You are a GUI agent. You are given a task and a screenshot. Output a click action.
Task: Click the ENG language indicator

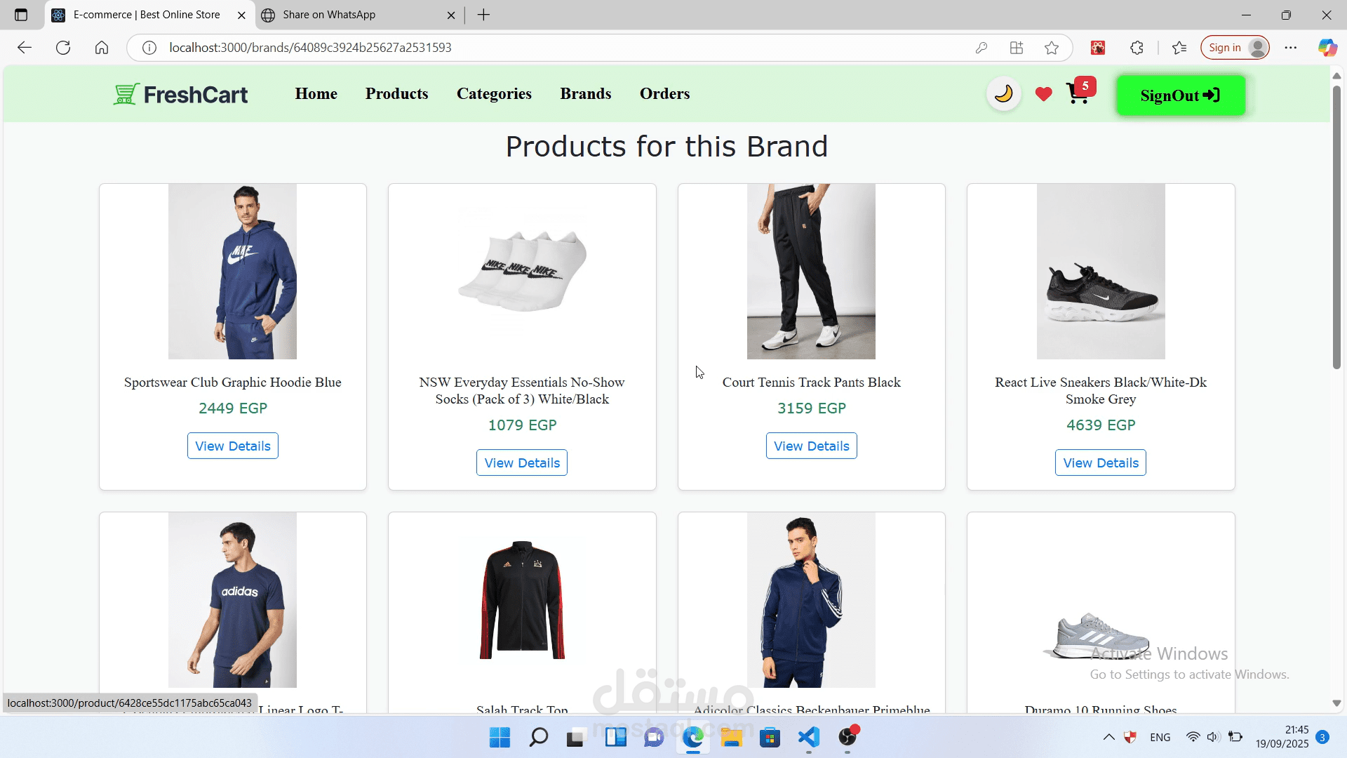(1160, 738)
